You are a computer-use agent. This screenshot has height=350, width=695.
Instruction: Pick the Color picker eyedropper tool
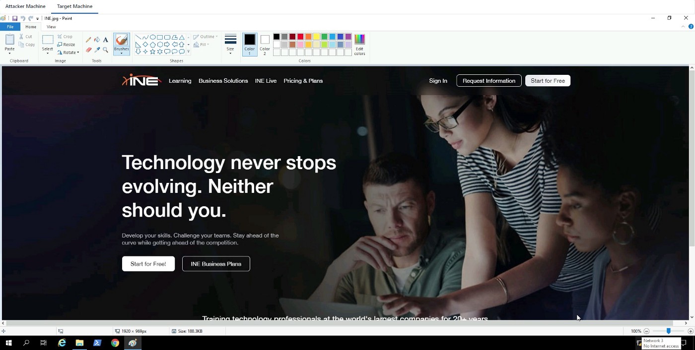tap(97, 50)
